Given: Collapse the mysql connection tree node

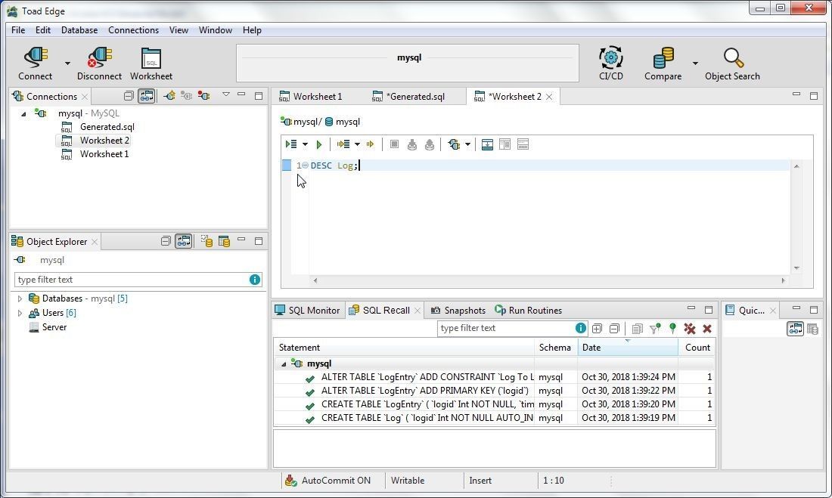Looking at the screenshot, I should (23, 113).
